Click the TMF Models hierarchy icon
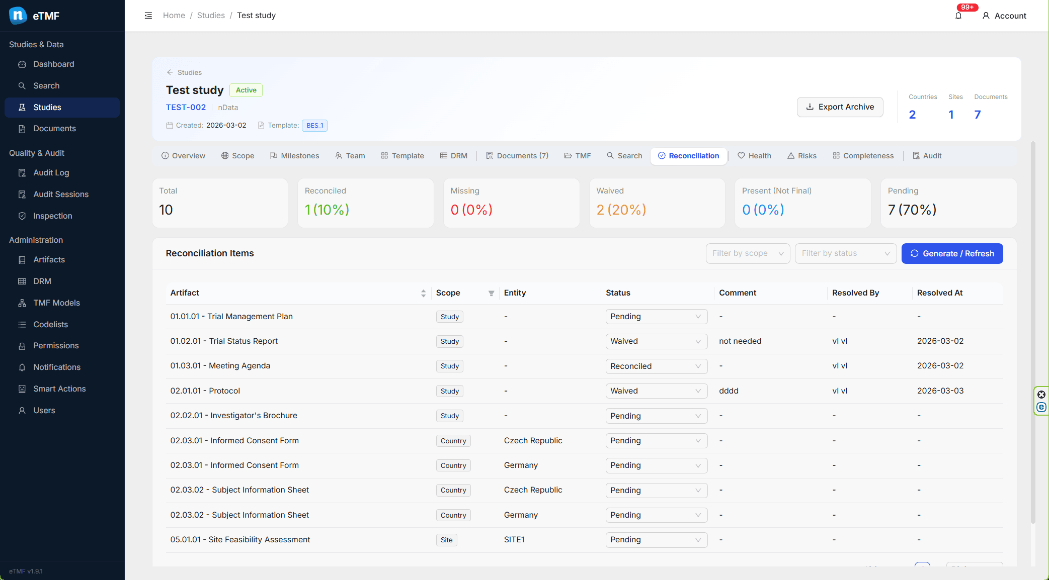This screenshot has height=580, width=1049. point(22,303)
